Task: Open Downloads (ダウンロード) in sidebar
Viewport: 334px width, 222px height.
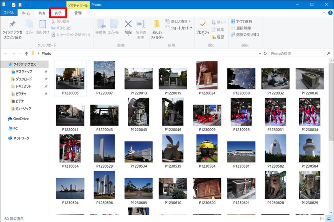Action: (24, 79)
